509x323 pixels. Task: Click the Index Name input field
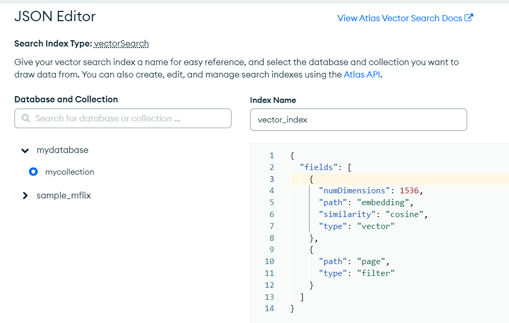click(358, 119)
